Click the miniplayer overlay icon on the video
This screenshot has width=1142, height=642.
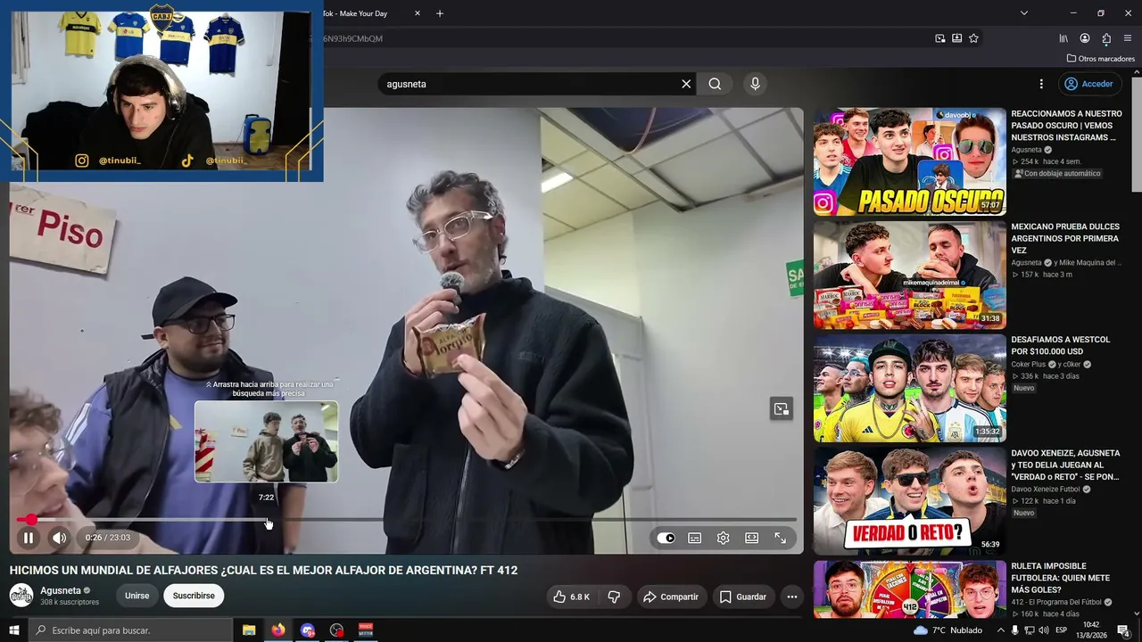[782, 409]
